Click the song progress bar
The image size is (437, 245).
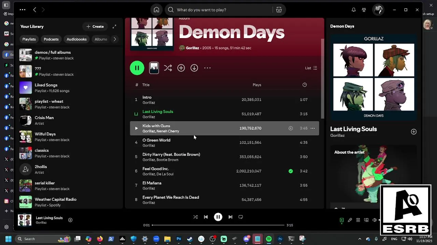(x=218, y=225)
